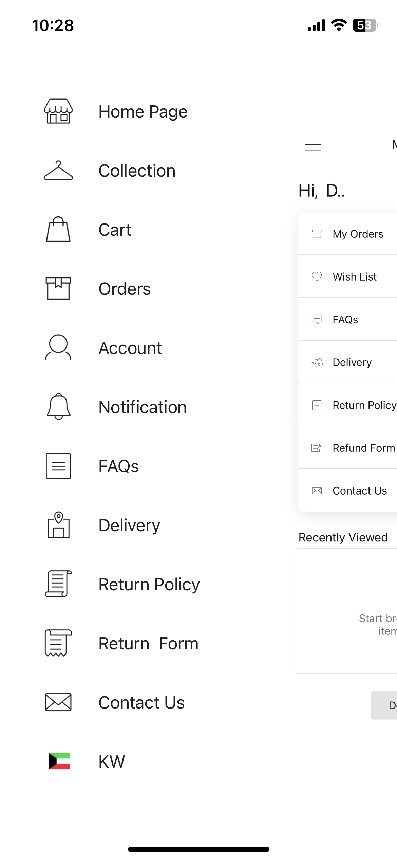Select Notification menu item

pyautogui.click(x=143, y=407)
